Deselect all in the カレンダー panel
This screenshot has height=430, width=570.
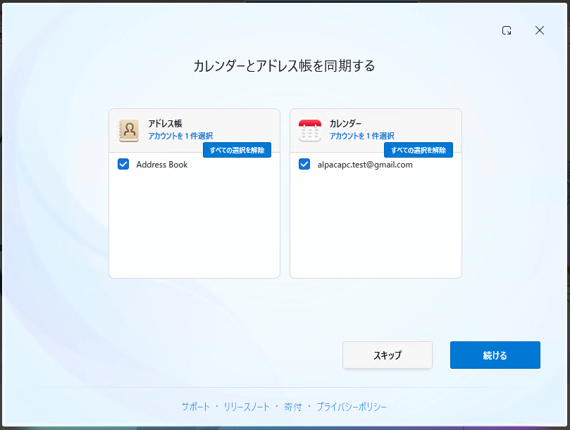point(419,150)
